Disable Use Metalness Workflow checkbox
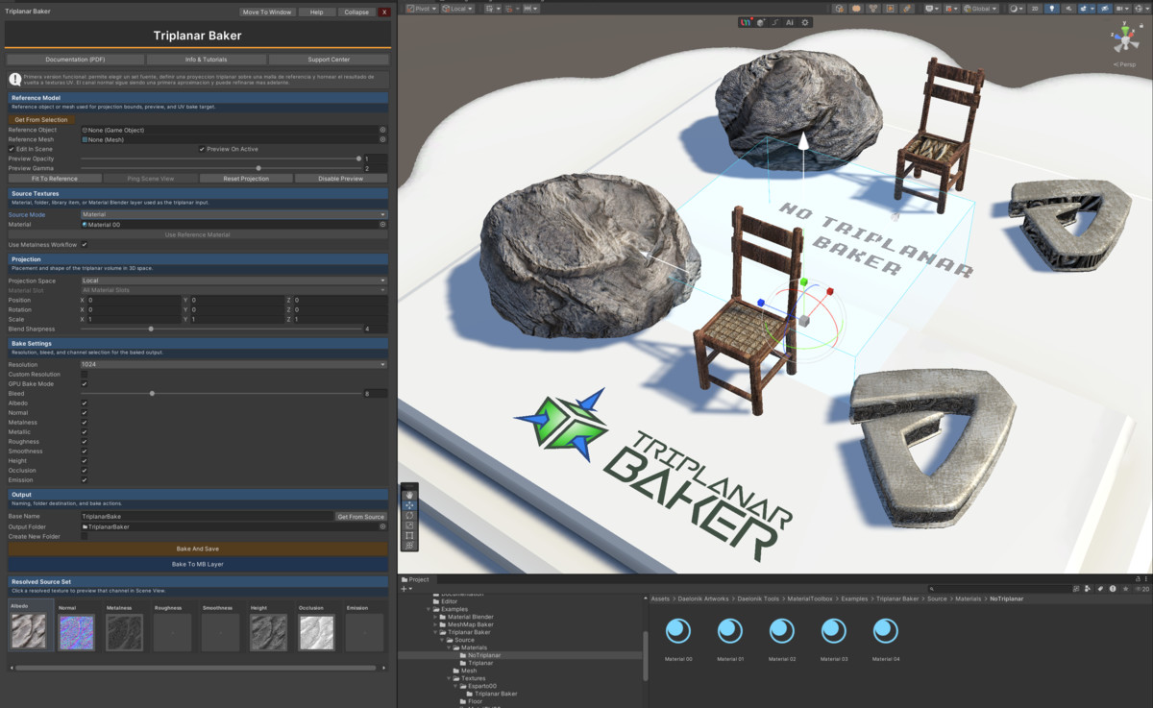Screen dimensions: 1153x708 tap(85, 245)
